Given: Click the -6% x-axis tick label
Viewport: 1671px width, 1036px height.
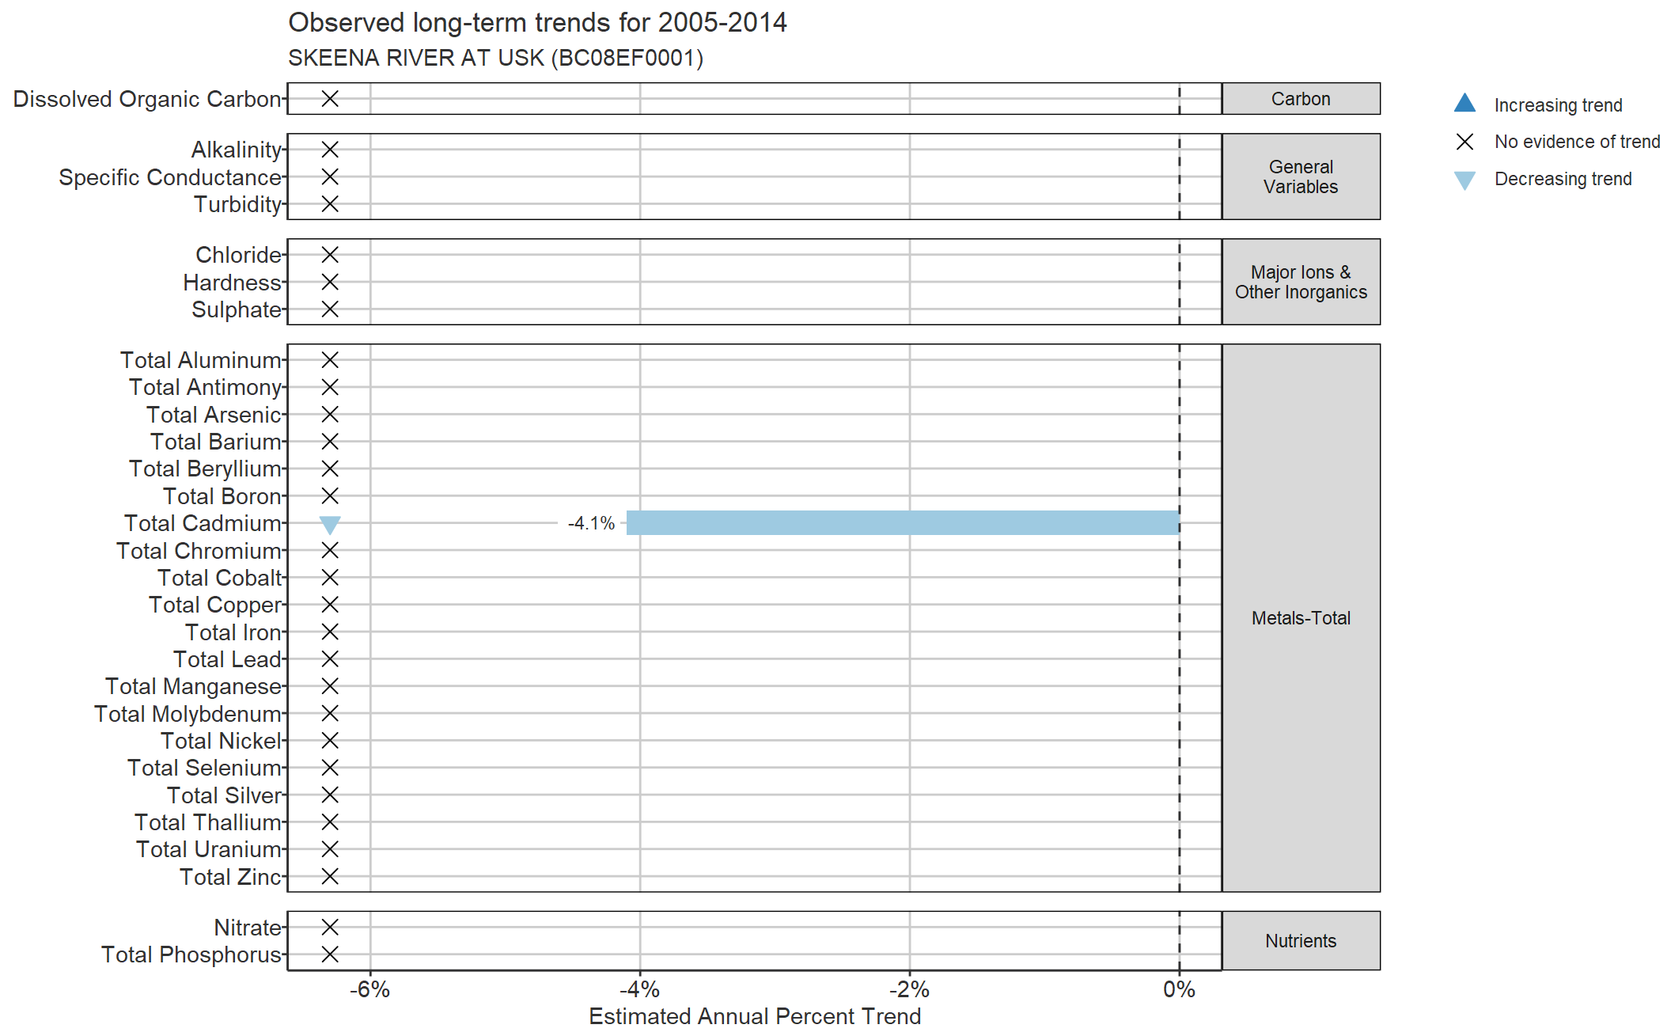Looking at the screenshot, I should click(369, 989).
